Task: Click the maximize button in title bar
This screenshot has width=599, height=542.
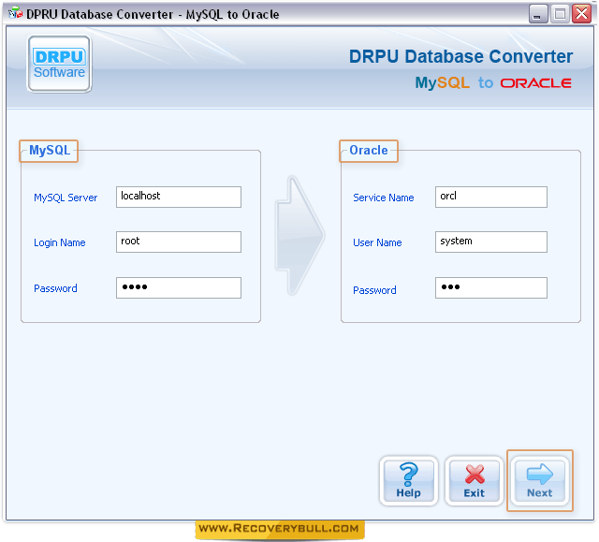Action: pos(560,15)
